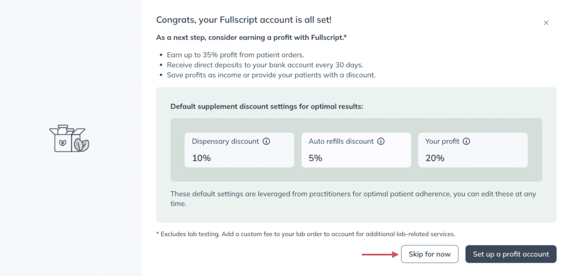
Task: Click the 20% profit value
Action: pyautogui.click(x=435, y=158)
